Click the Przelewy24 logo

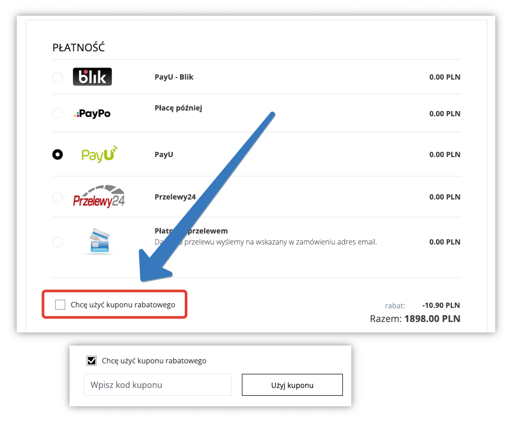point(99,196)
